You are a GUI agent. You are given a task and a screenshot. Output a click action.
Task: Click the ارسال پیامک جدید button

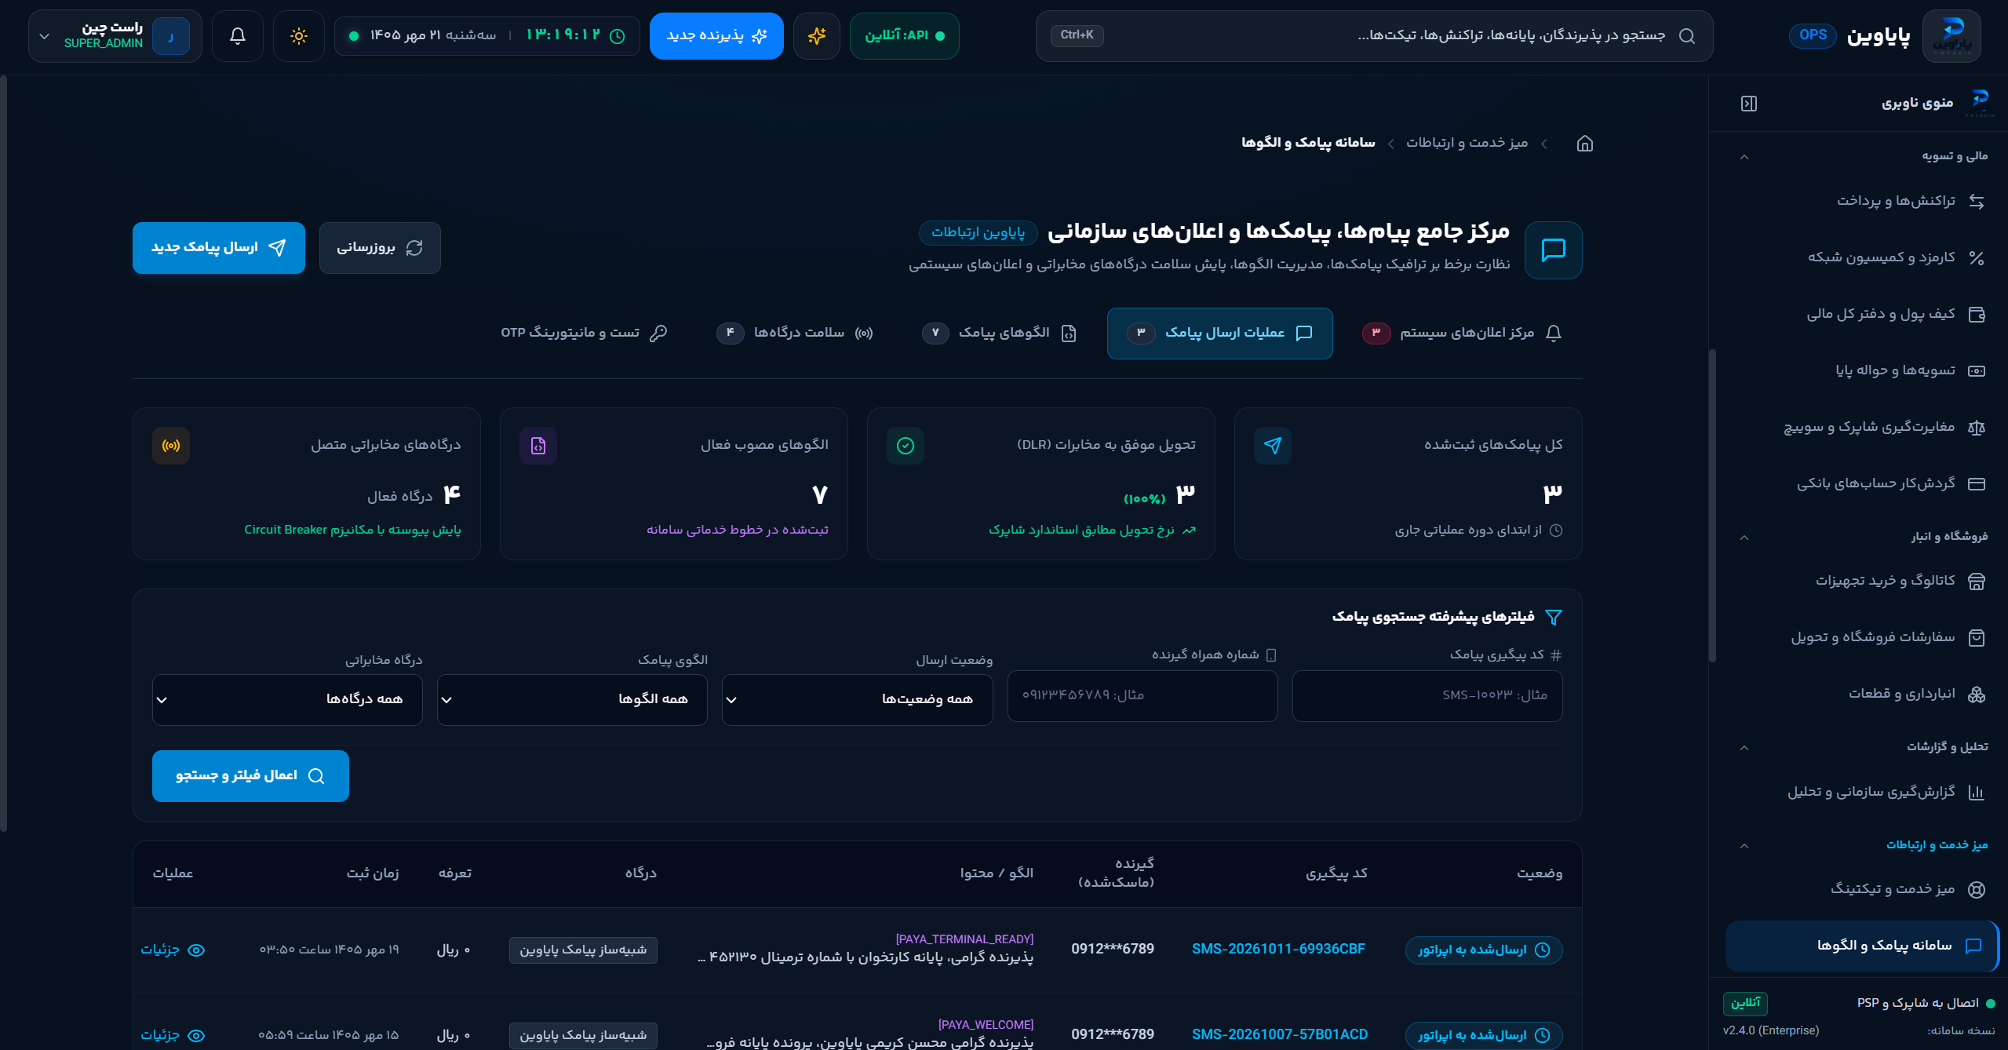219,248
